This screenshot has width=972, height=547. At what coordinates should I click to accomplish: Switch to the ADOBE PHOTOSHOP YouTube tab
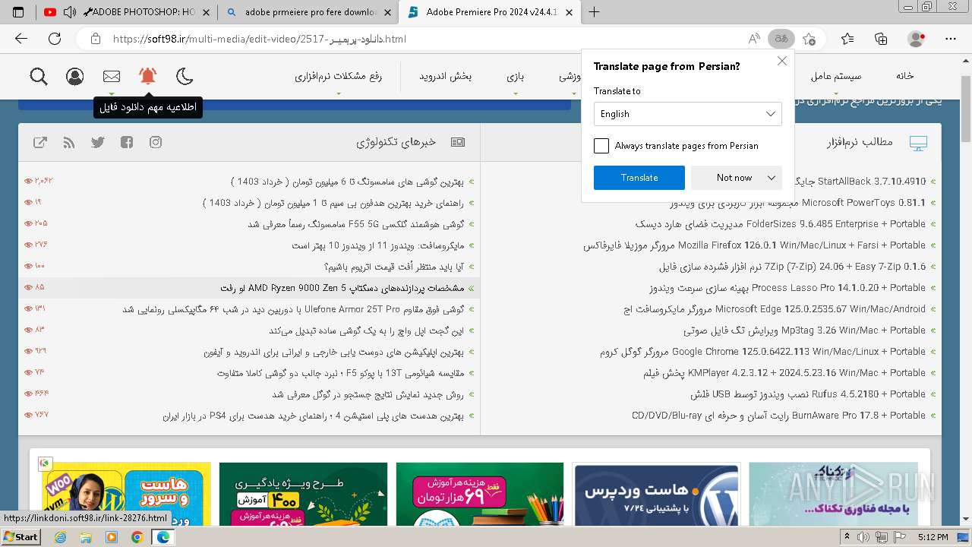128,12
